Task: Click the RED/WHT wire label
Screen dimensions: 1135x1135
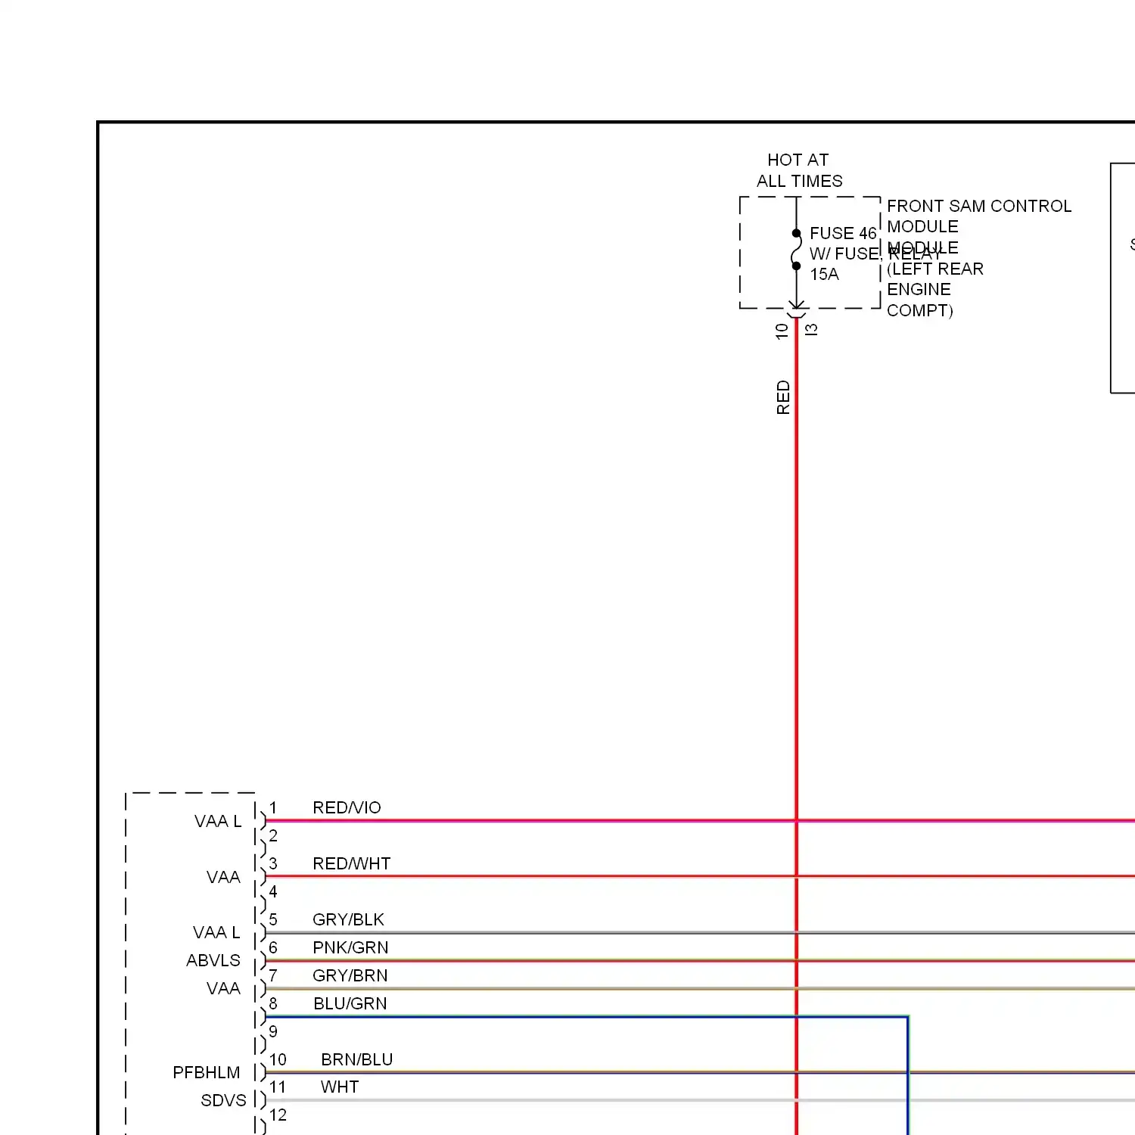Action: pyautogui.click(x=352, y=863)
